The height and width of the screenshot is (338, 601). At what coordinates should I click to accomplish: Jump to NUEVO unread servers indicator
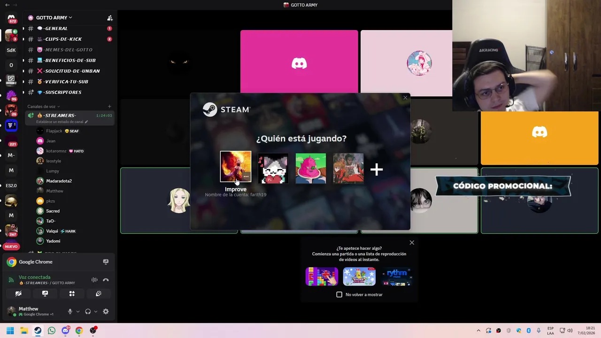point(11,246)
